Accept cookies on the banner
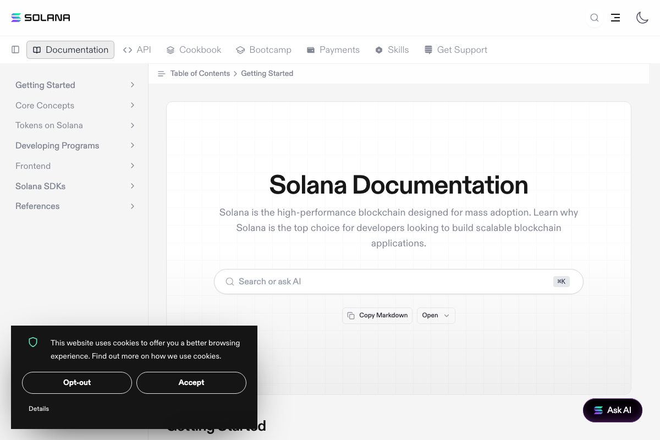660x440 pixels. coord(191,383)
